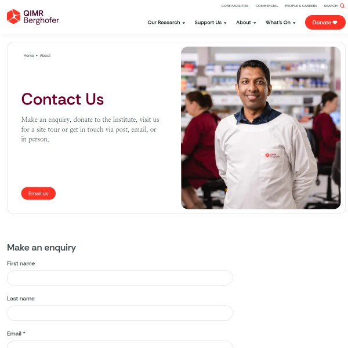Viewport: 348px width, 348px height.
Task: Follow the Home breadcrumb link
Action: coord(28,56)
